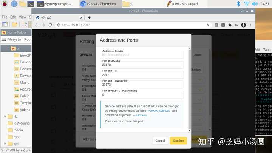Edit Port of HTTP(with Rule) field
This screenshot has height=153, width=272.
[x=142, y=85]
